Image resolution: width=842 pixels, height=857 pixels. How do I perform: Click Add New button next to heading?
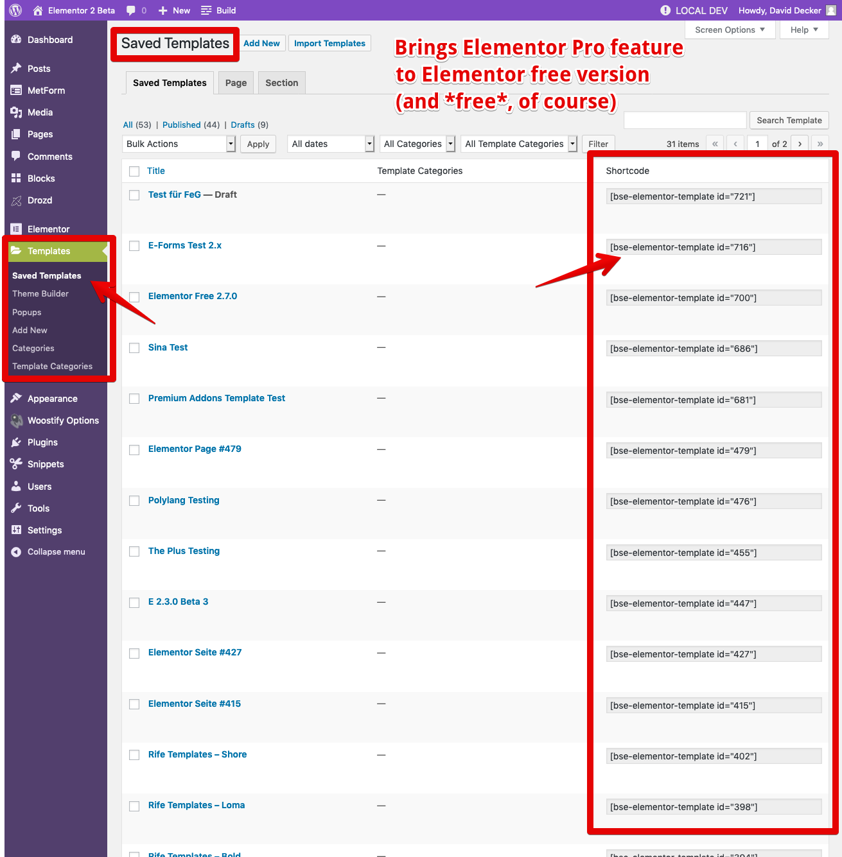(261, 43)
